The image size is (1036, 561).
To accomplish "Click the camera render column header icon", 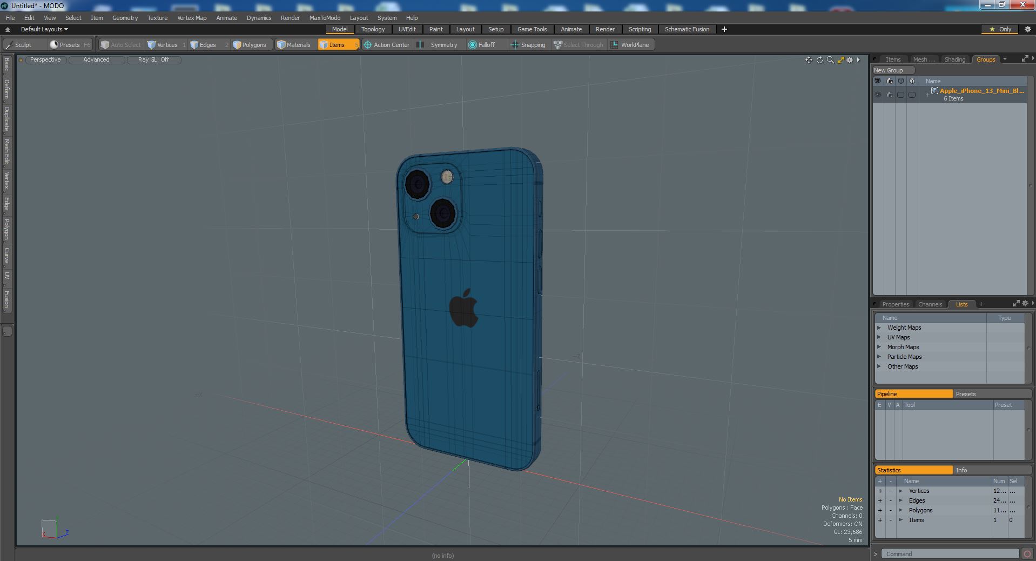I will [x=889, y=81].
